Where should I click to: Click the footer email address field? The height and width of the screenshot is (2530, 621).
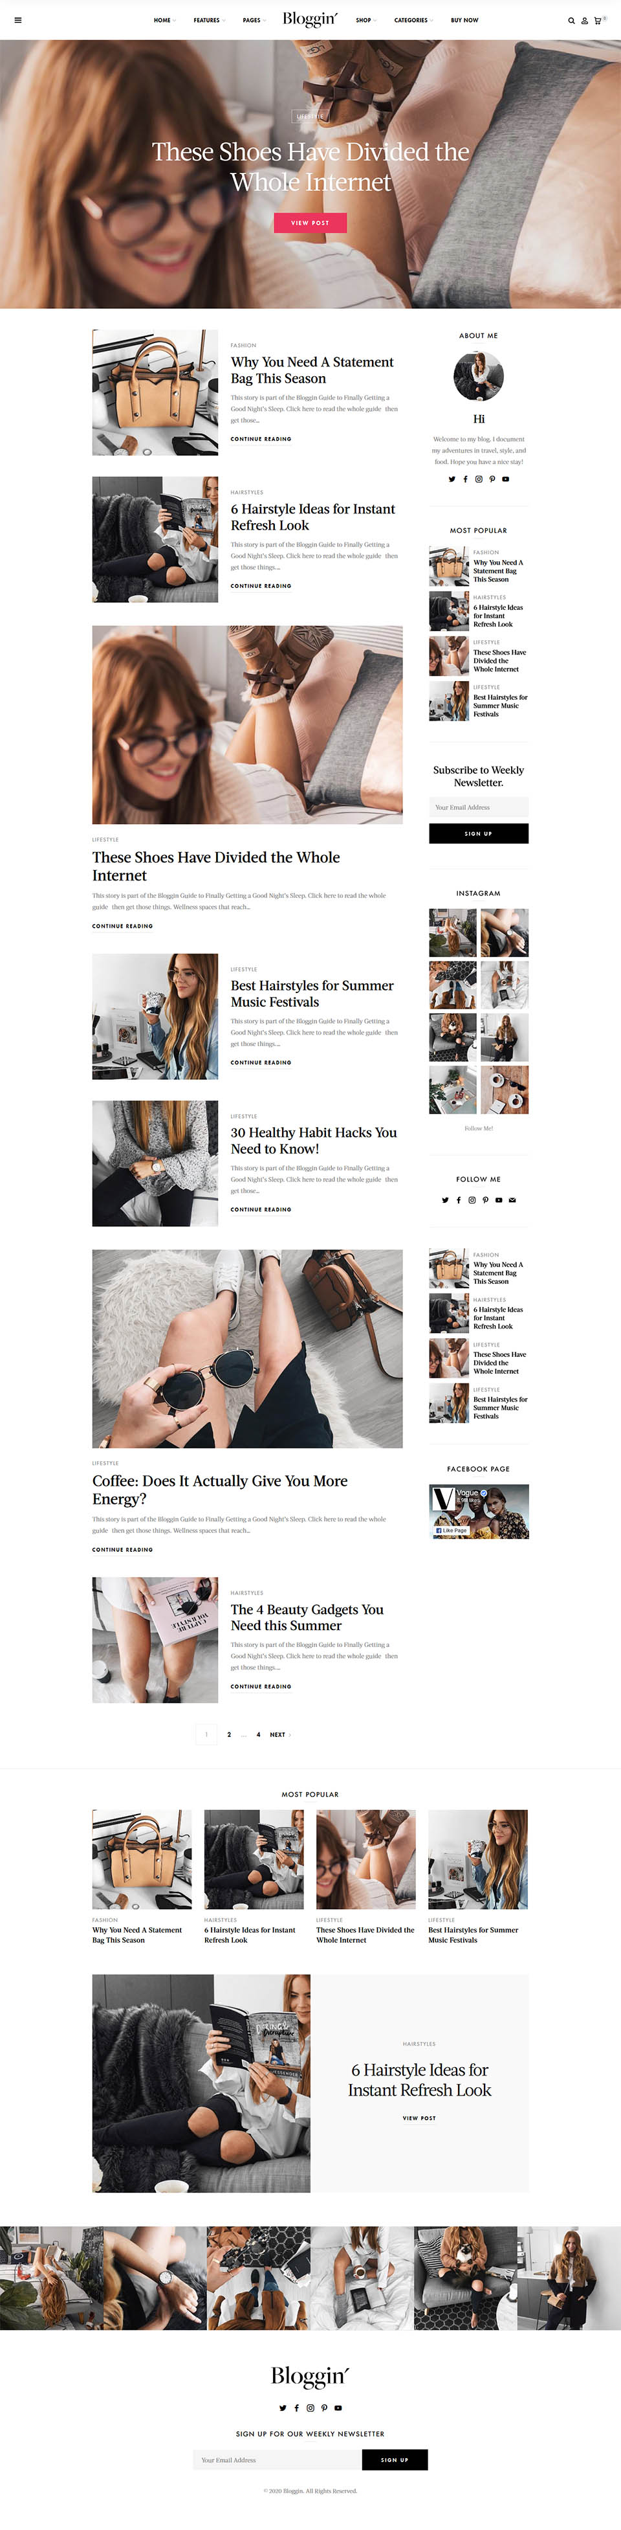coord(278,2459)
